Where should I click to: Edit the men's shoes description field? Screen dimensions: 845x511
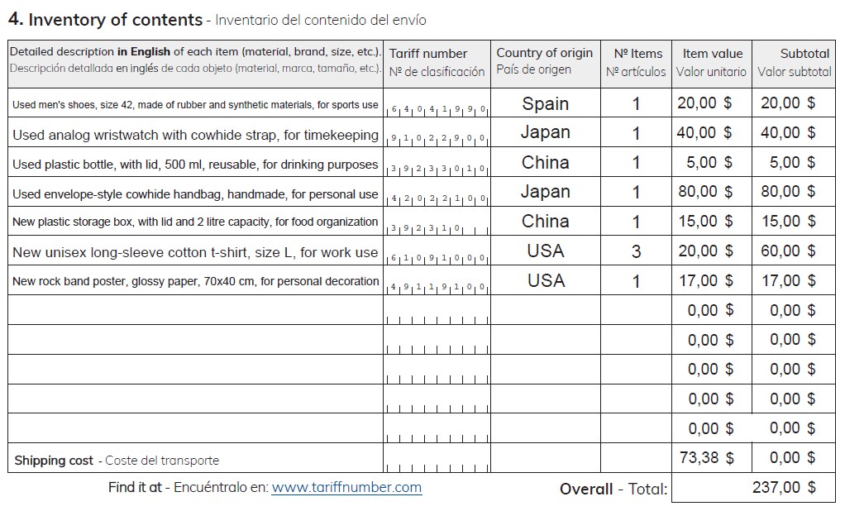(195, 103)
